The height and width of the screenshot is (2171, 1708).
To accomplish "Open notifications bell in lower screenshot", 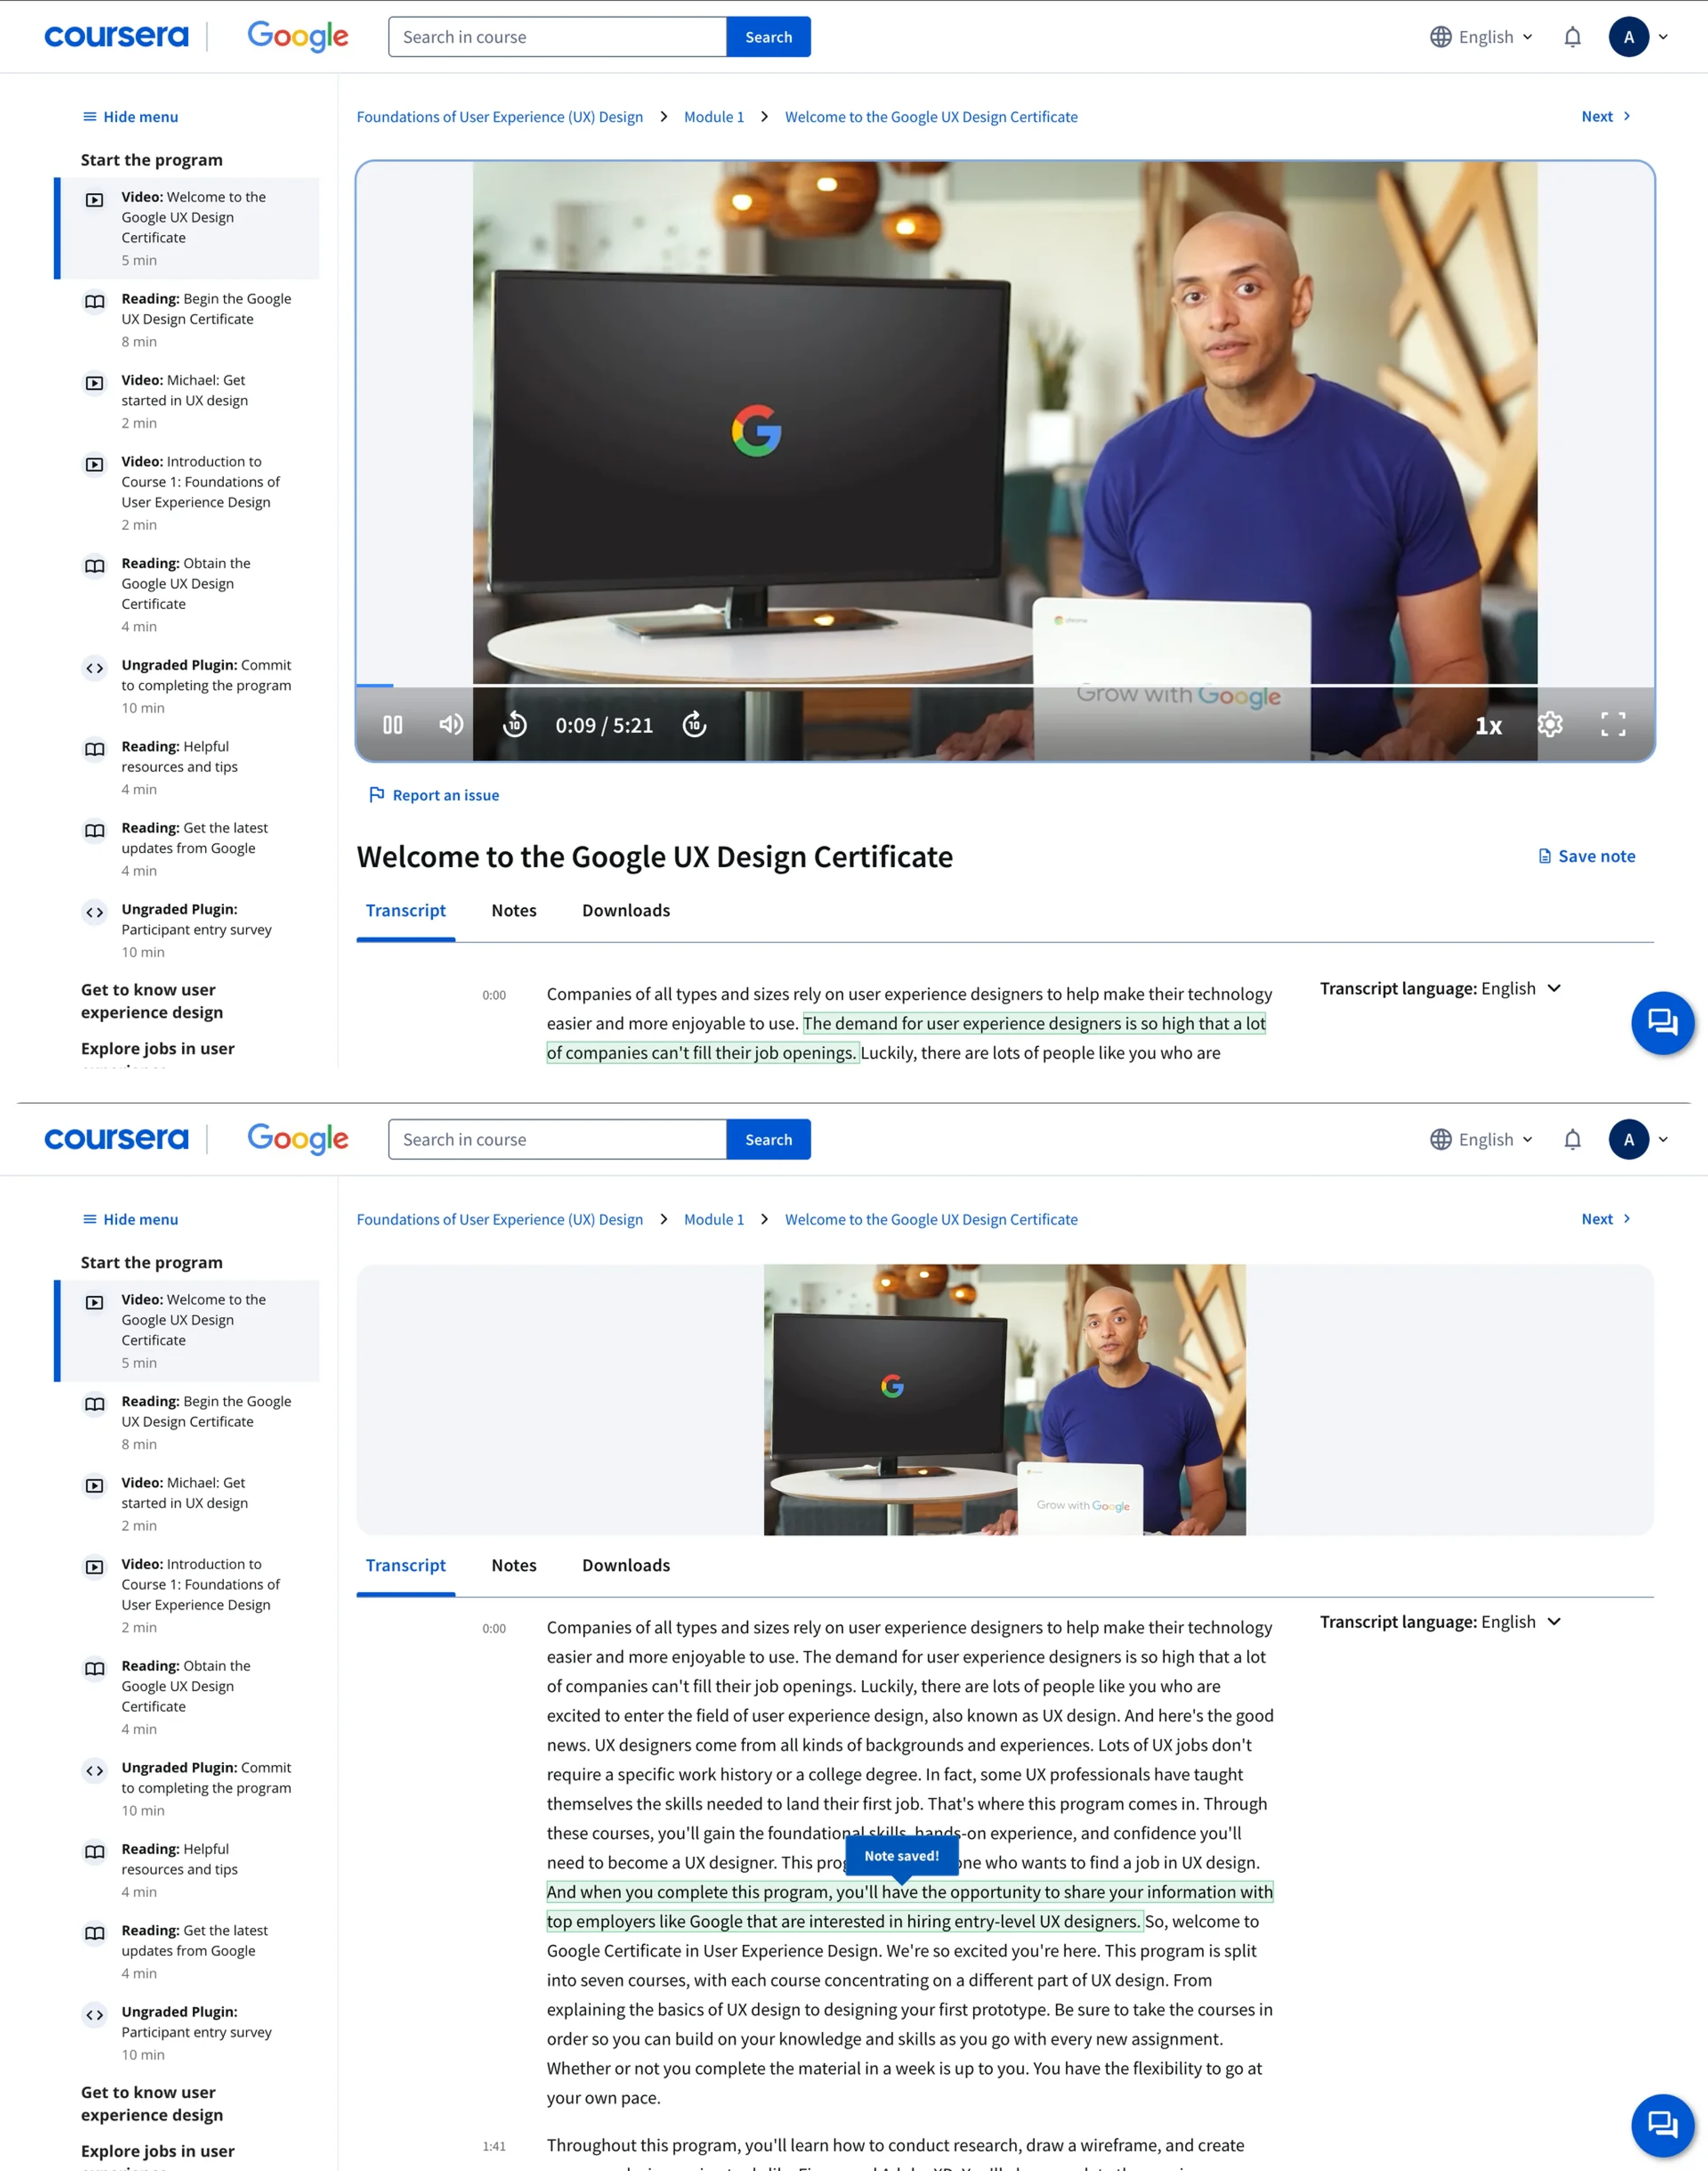I will 1572,1139.
